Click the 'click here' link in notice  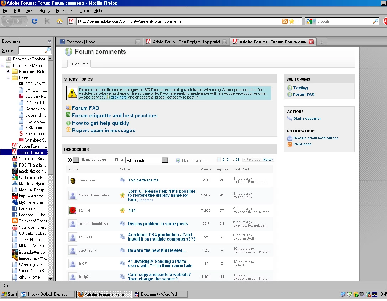tap(119, 97)
